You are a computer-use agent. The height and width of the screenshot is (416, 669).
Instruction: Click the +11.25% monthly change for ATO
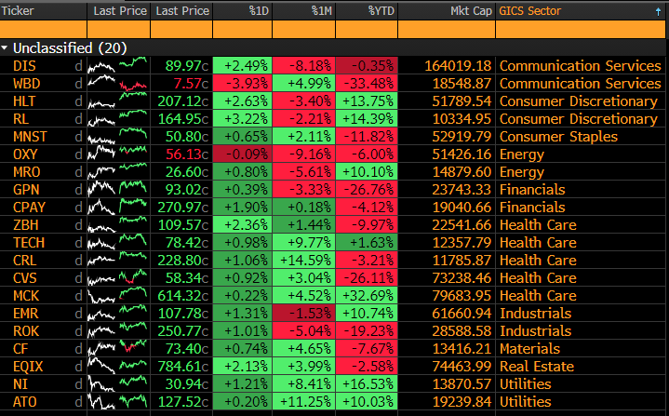click(304, 401)
